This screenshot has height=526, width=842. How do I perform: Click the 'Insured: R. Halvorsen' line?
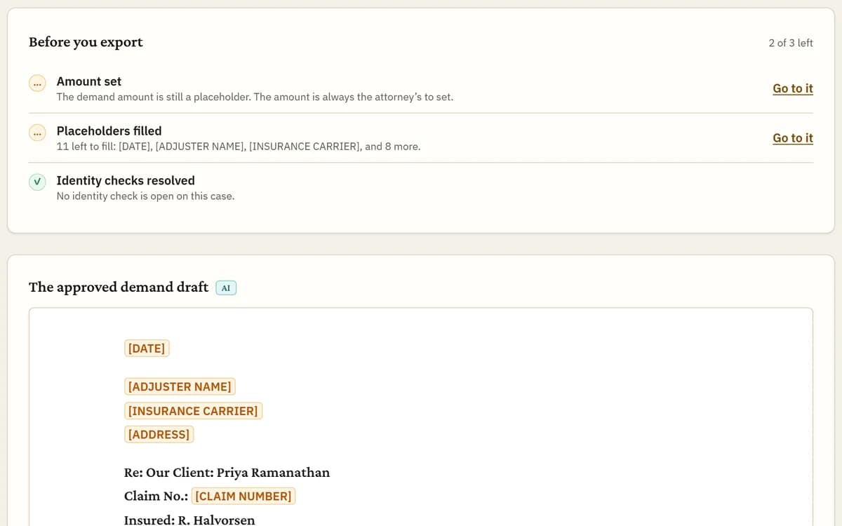point(189,520)
